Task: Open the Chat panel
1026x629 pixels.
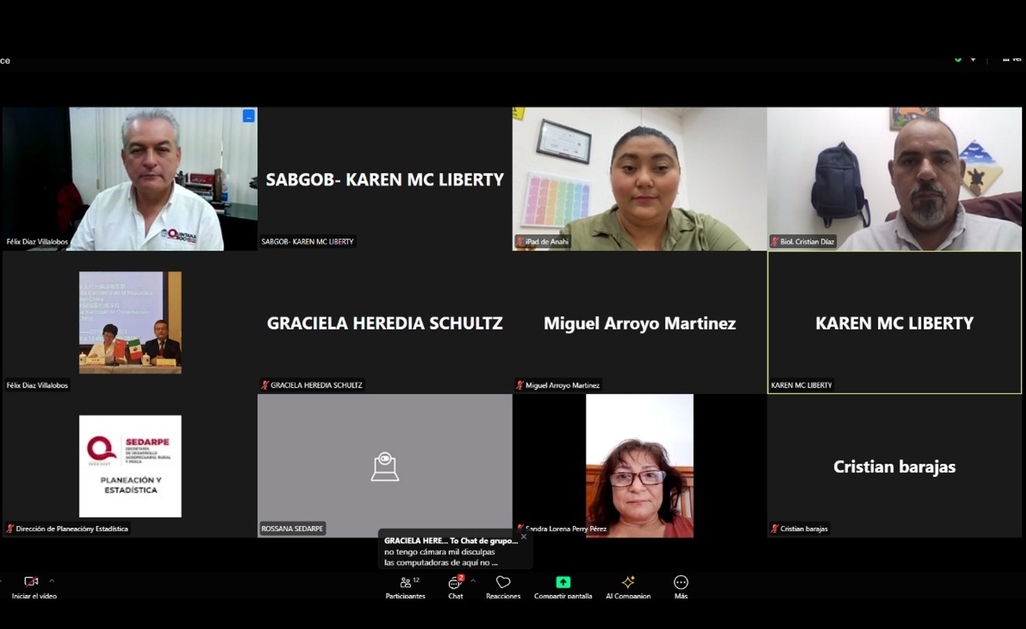Action: (x=456, y=586)
